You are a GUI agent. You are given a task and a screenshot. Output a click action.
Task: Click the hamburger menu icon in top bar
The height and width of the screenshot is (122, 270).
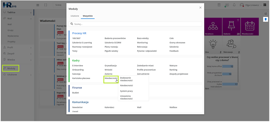tap(38, 5)
